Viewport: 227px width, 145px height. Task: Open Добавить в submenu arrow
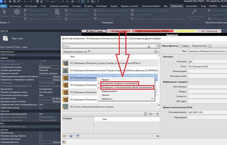coord(152,99)
